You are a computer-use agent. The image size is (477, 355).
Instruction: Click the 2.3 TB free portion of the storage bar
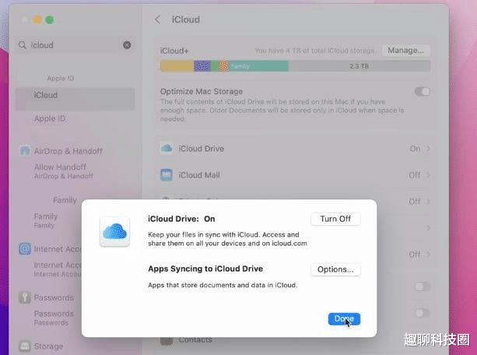(x=360, y=66)
